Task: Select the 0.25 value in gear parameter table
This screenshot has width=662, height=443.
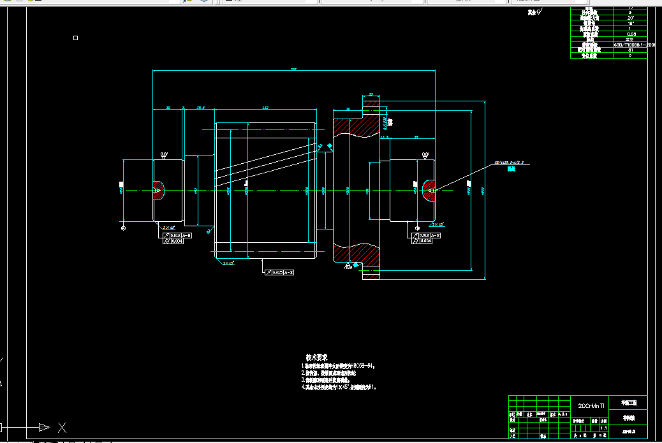Action: pos(631,34)
